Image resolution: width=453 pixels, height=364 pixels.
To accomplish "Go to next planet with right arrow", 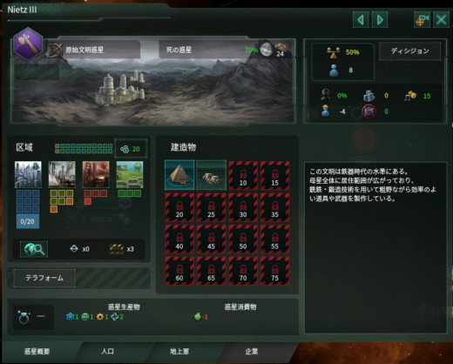I will tap(380, 20).
